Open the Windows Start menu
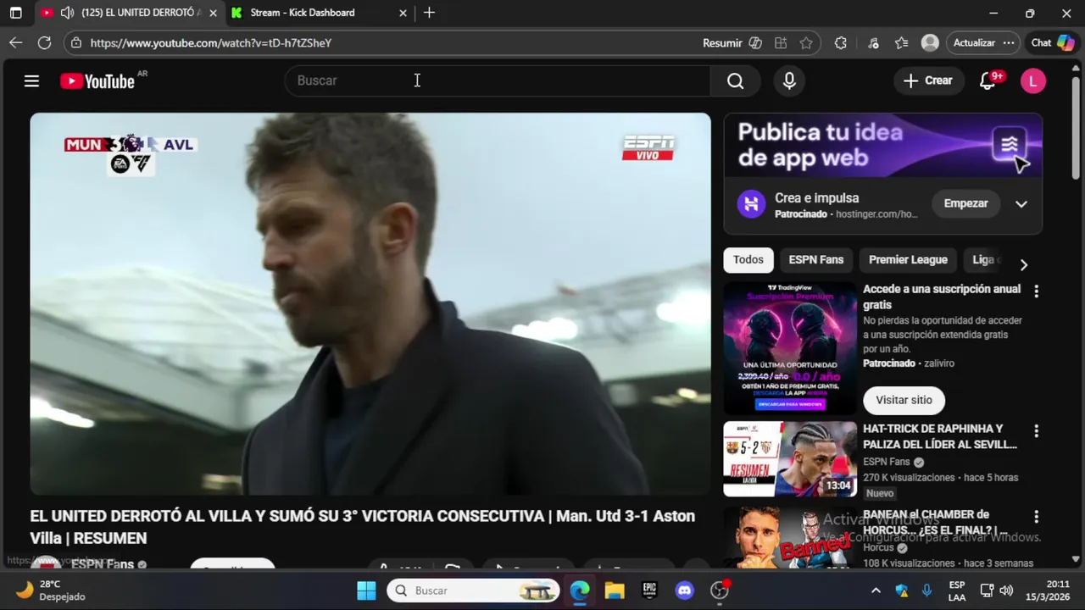The image size is (1085, 610). (x=366, y=591)
